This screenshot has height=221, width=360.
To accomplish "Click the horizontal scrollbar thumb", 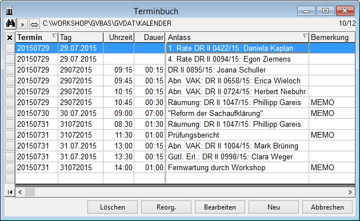I will click(30, 192).
